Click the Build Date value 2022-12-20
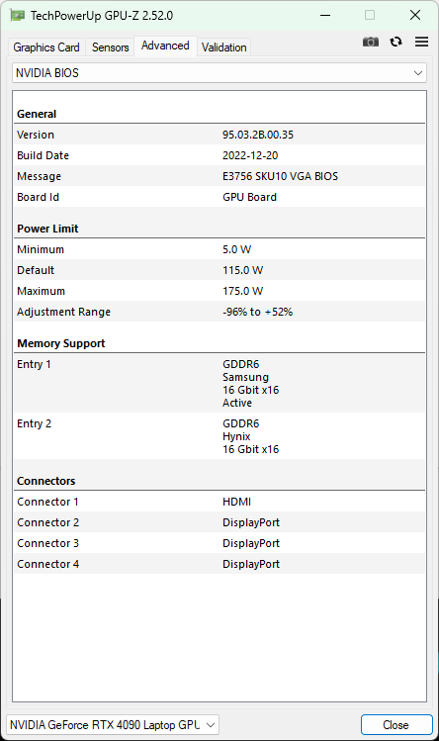Viewport: 439px width, 741px height. click(x=250, y=155)
